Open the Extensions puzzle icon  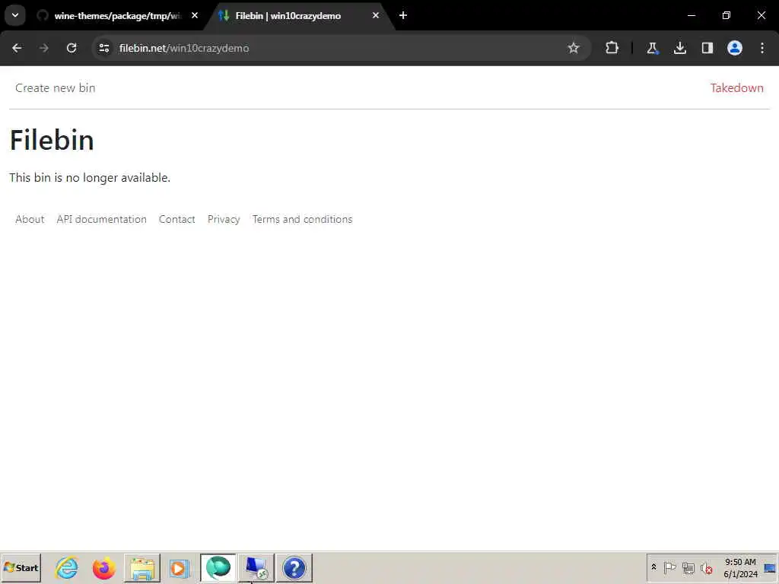[612, 48]
